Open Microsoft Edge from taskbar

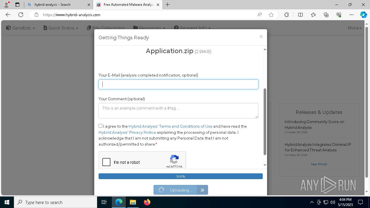click(x=119, y=202)
